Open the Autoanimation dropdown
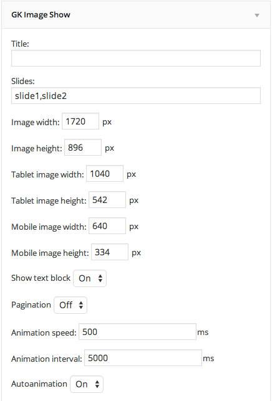 (87, 384)
